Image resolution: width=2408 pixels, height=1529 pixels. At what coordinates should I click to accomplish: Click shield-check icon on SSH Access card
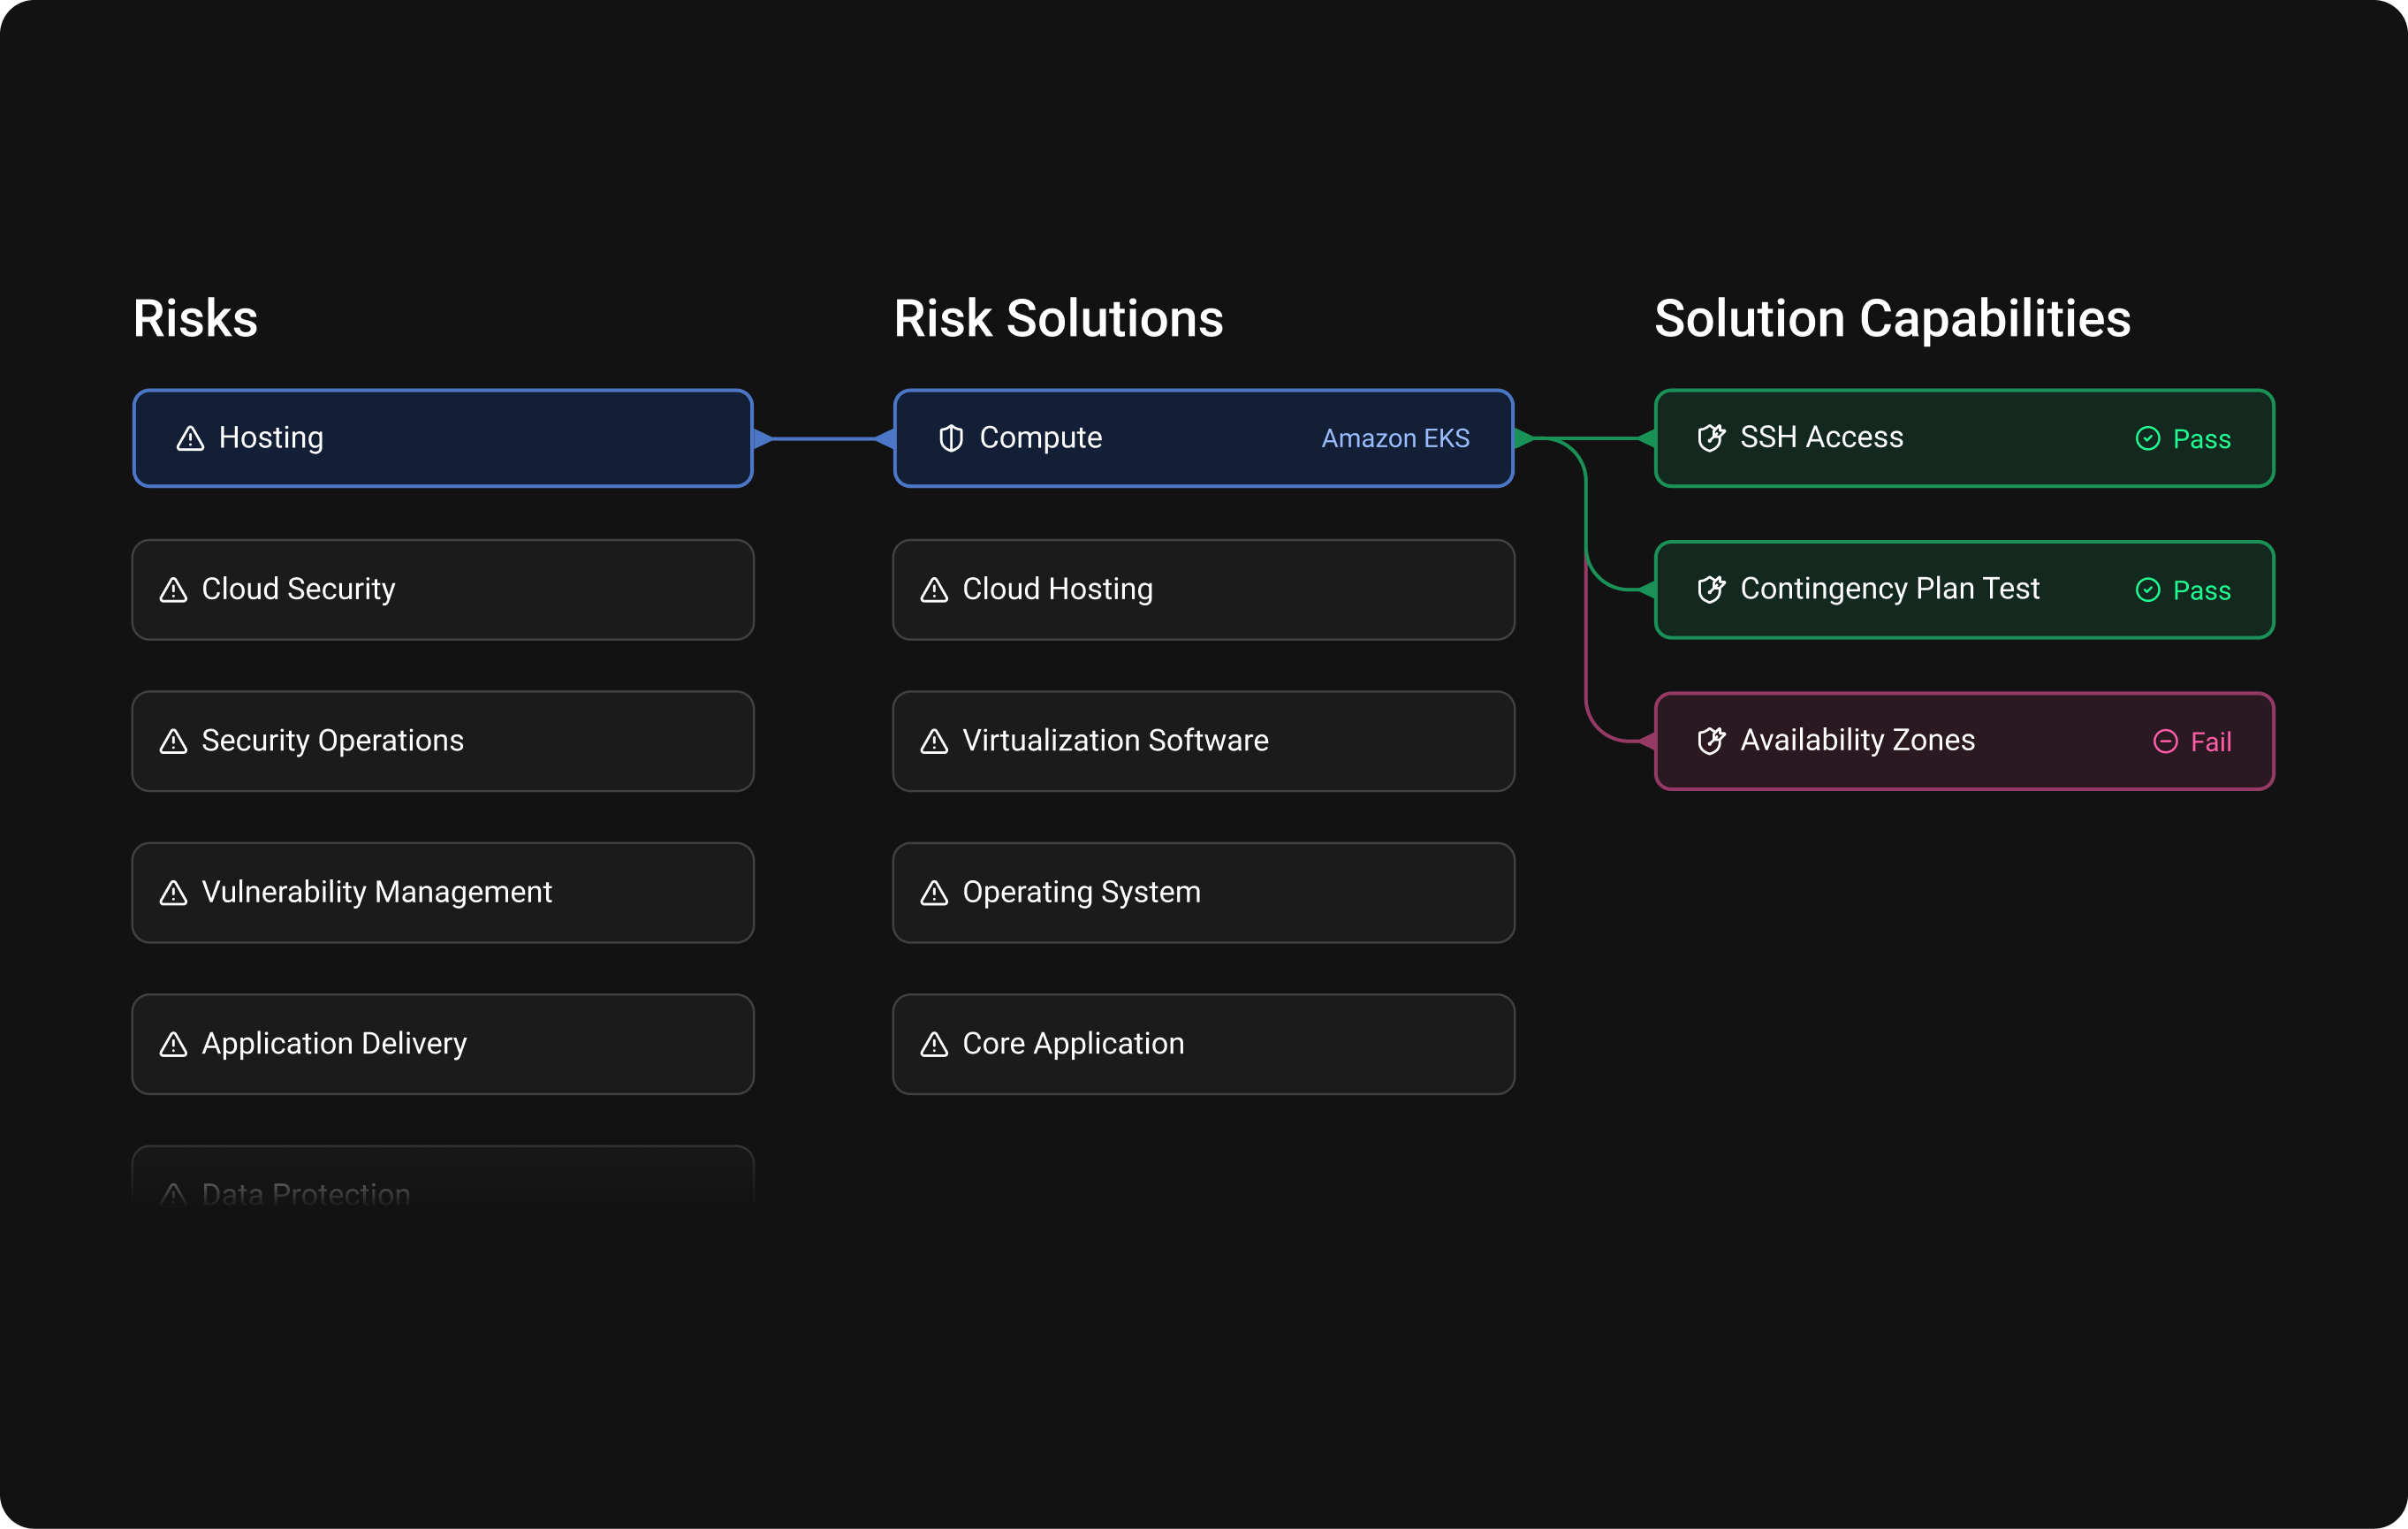[1711, 438]
